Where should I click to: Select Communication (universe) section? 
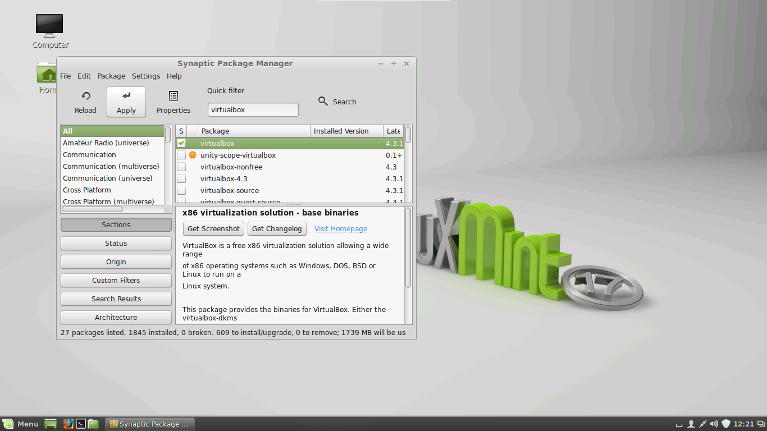tap(112, 178)
